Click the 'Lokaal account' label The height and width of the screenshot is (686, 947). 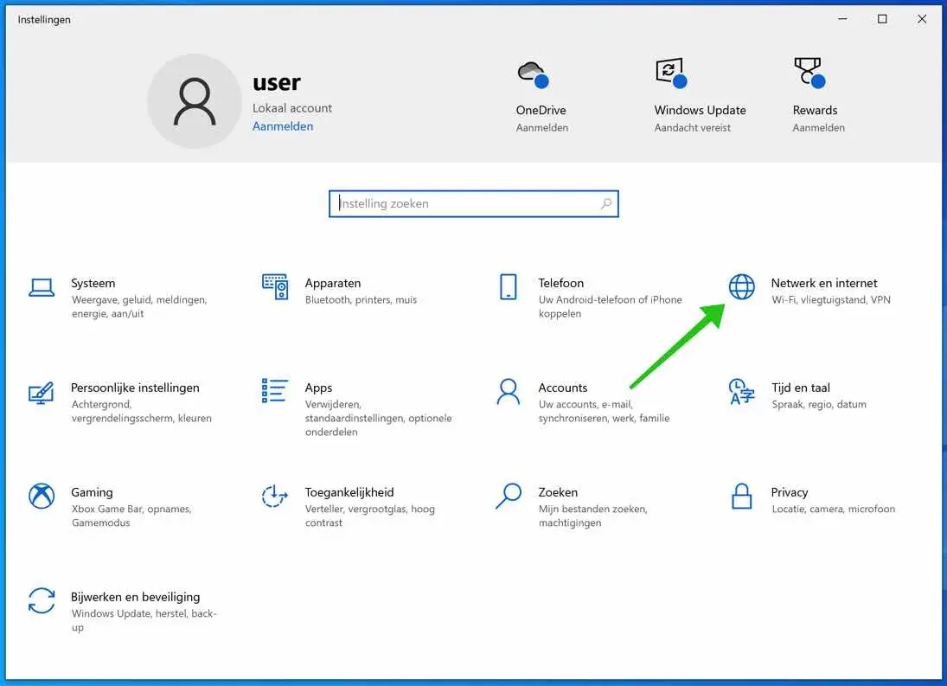click(292, 108)
